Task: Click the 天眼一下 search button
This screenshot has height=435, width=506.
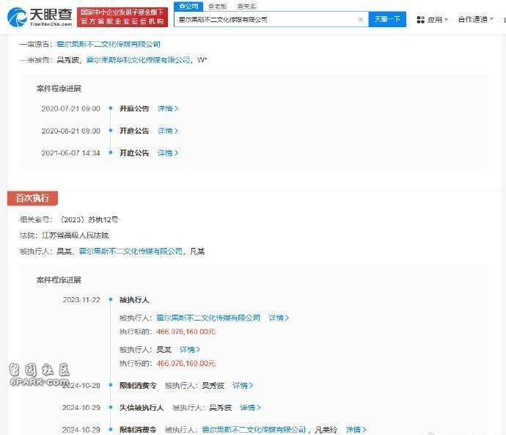Action: click(x=387, y=19)
